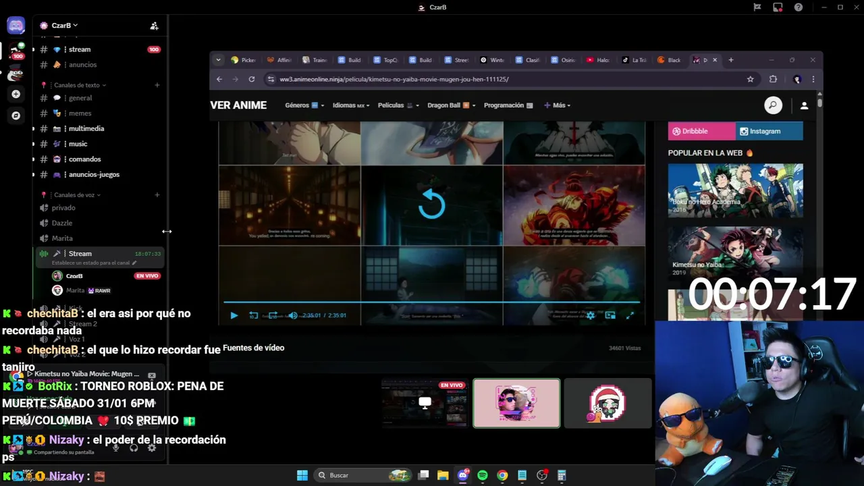
Task: Click invite people icon beside CzarB
Action: click(x=154, y=26)
